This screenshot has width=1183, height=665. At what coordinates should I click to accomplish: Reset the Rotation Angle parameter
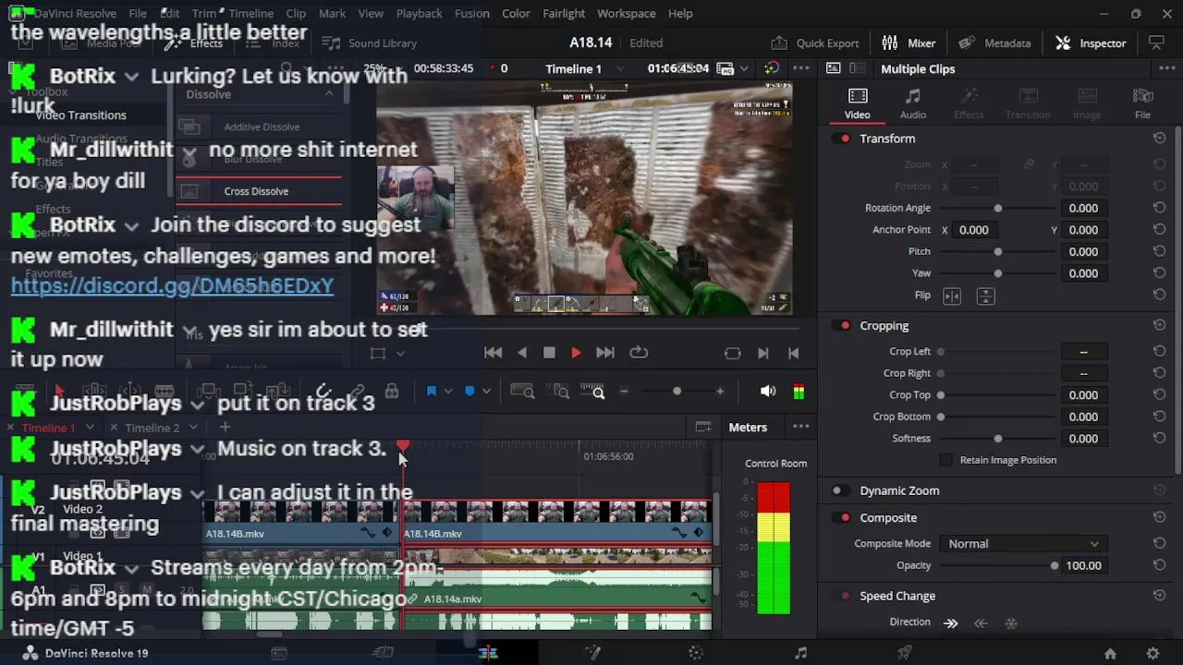coord(1159,209)
